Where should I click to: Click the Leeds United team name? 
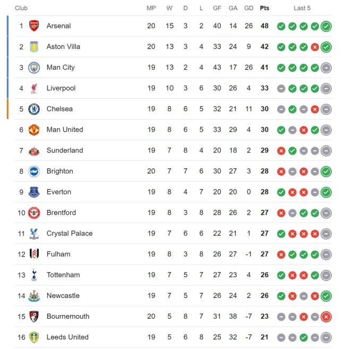67,337
